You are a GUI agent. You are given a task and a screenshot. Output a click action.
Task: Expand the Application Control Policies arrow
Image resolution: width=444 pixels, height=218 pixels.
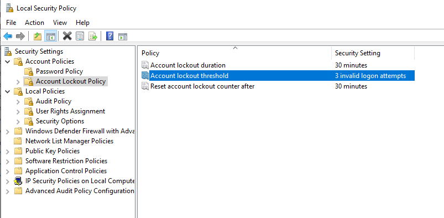(x=8, y=171)
